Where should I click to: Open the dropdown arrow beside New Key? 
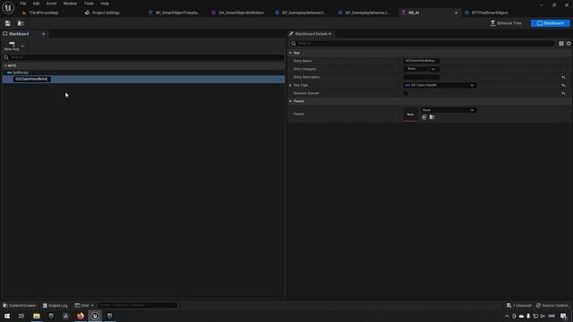point(22,46)
